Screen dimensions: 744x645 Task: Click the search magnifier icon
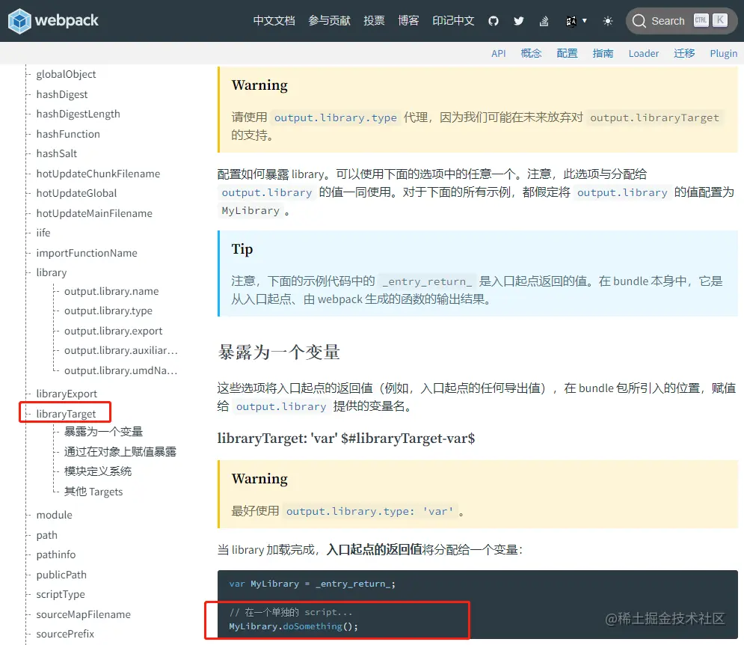(x=639, y=21)
